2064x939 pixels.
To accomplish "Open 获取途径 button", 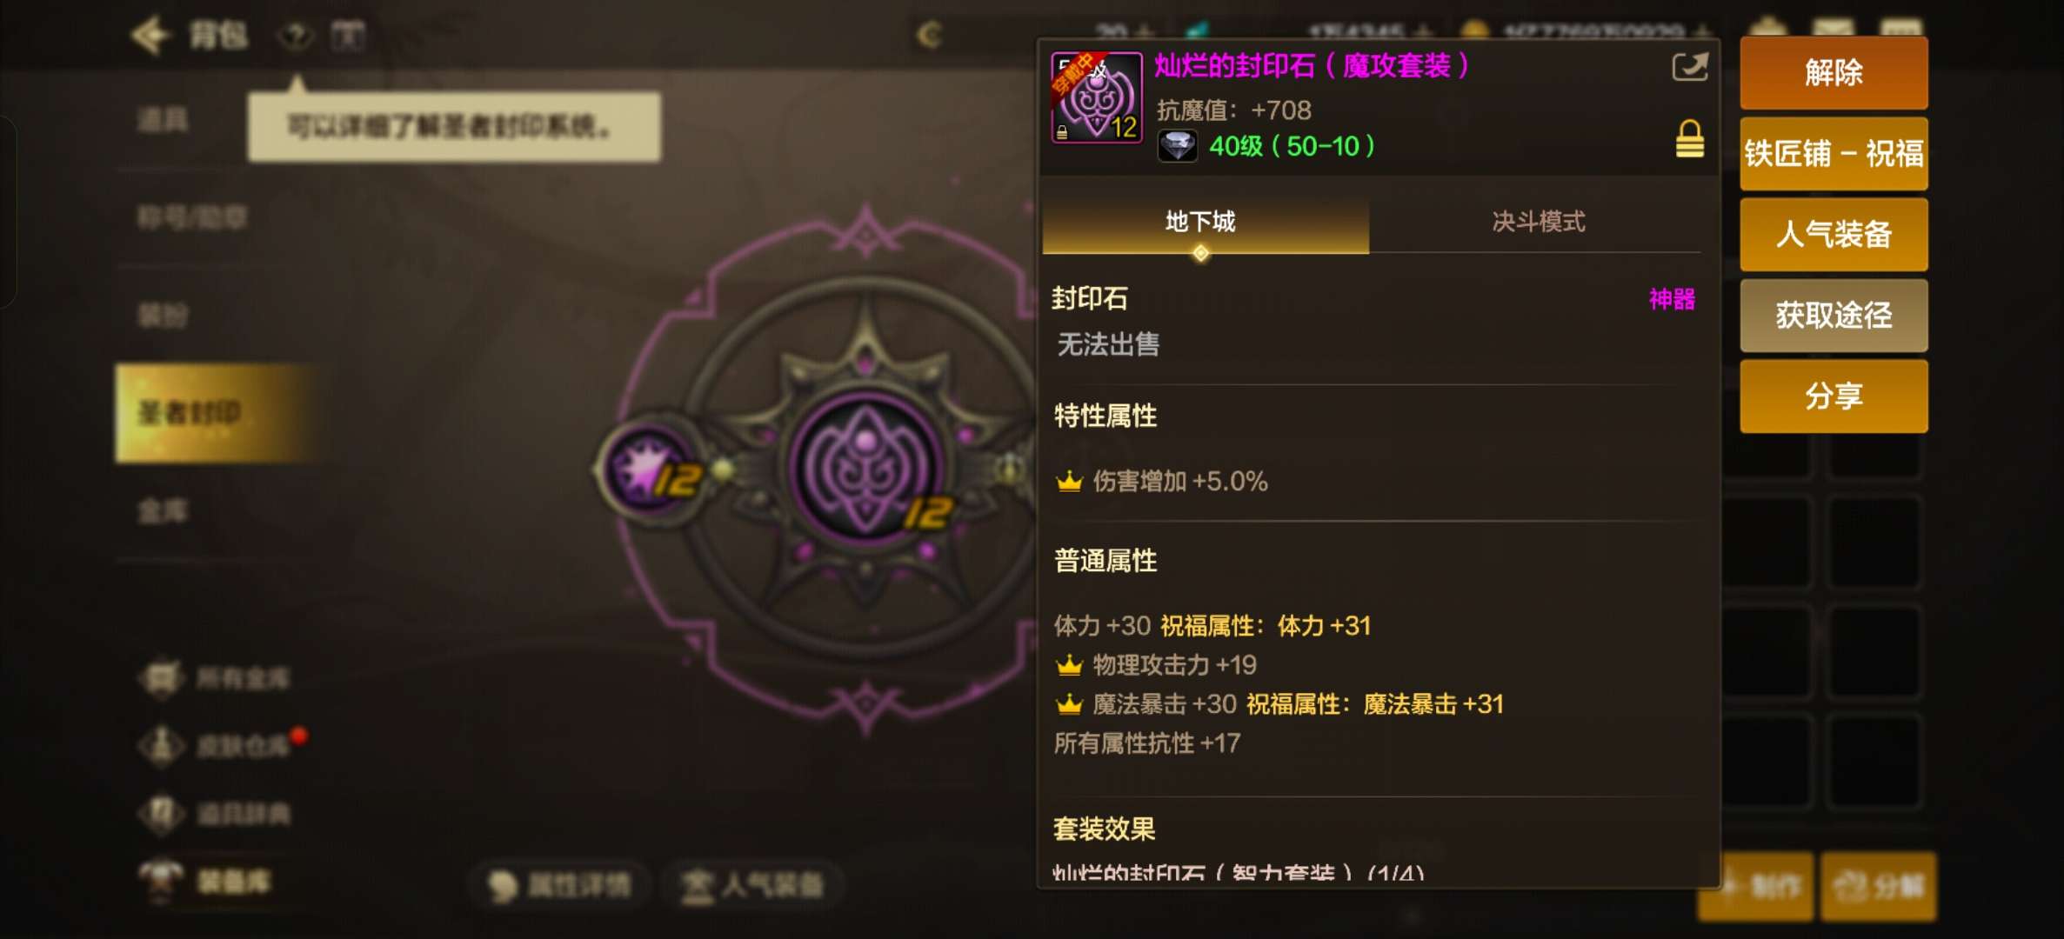I will 1834,316.
